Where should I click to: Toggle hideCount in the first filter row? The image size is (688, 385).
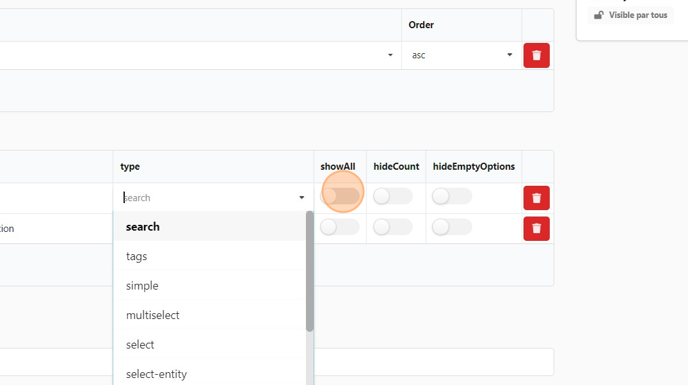click(x=392, y=197)
